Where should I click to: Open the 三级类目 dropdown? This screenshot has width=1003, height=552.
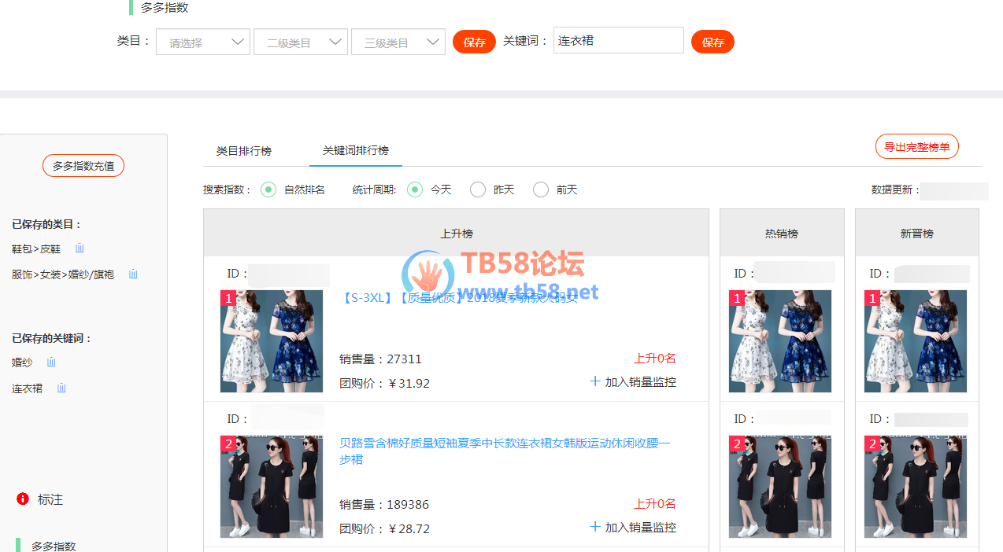coord(398,42)
